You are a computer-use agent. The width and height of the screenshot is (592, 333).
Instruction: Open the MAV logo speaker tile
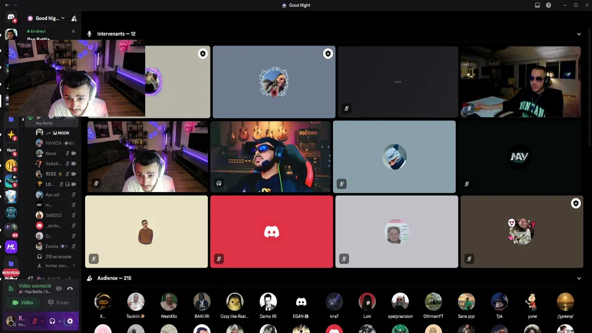click(x=519, y=157)
